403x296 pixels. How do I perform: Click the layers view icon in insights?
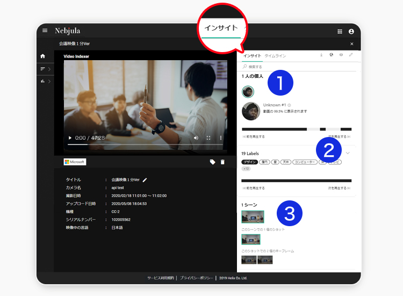pos(341,55)
